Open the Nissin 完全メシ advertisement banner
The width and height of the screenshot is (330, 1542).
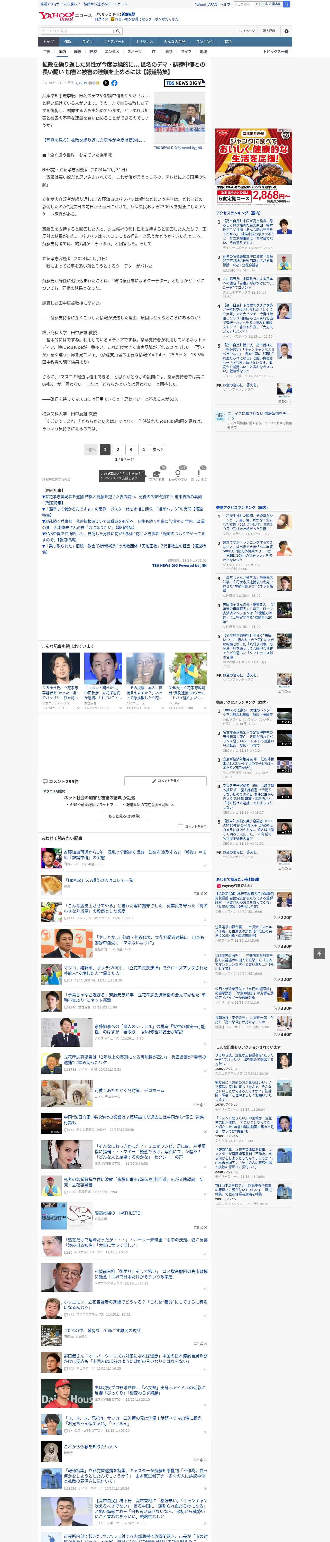pos(254,167)
